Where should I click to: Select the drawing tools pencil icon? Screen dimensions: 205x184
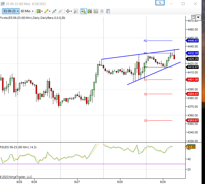[46, 11]
